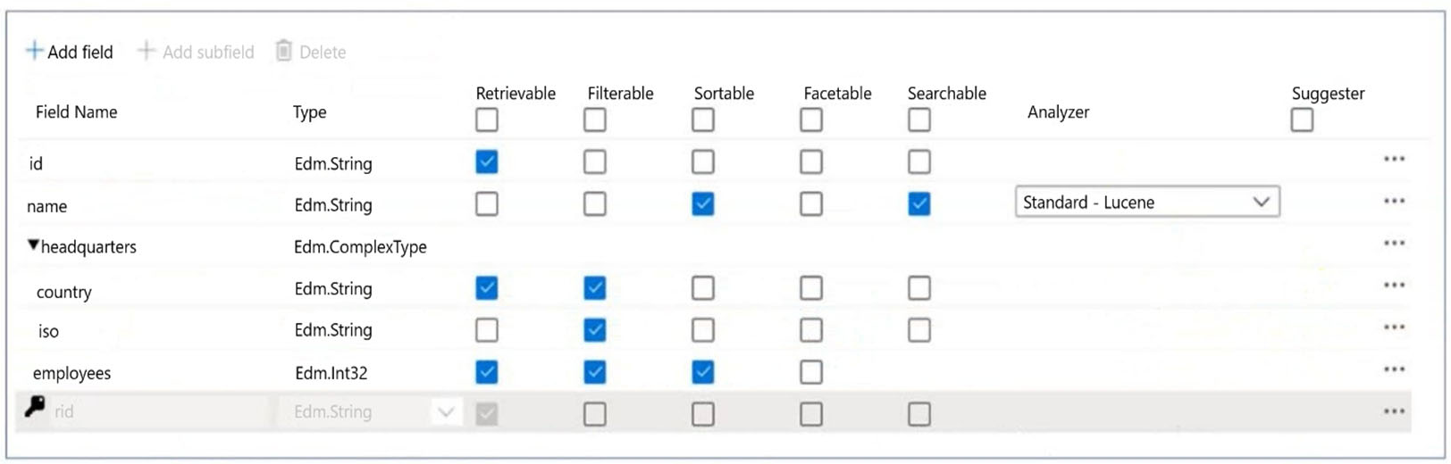Open the Standard - Lucene analyzer dropdown
The height and width of the screenshot is (464, 1451).
1147,203
